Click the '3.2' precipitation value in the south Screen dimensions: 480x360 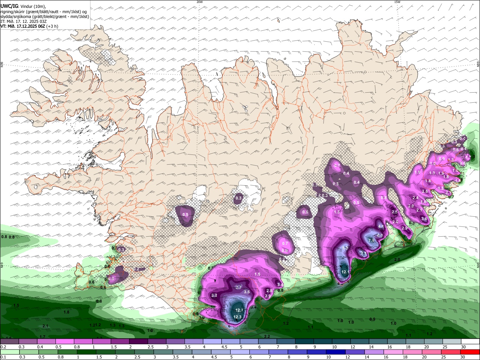(214, 295)
